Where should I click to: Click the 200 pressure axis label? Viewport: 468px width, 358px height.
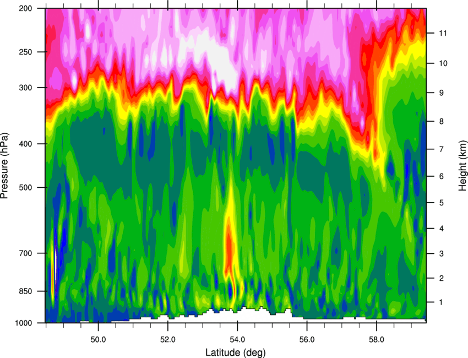tap(25, 8)
